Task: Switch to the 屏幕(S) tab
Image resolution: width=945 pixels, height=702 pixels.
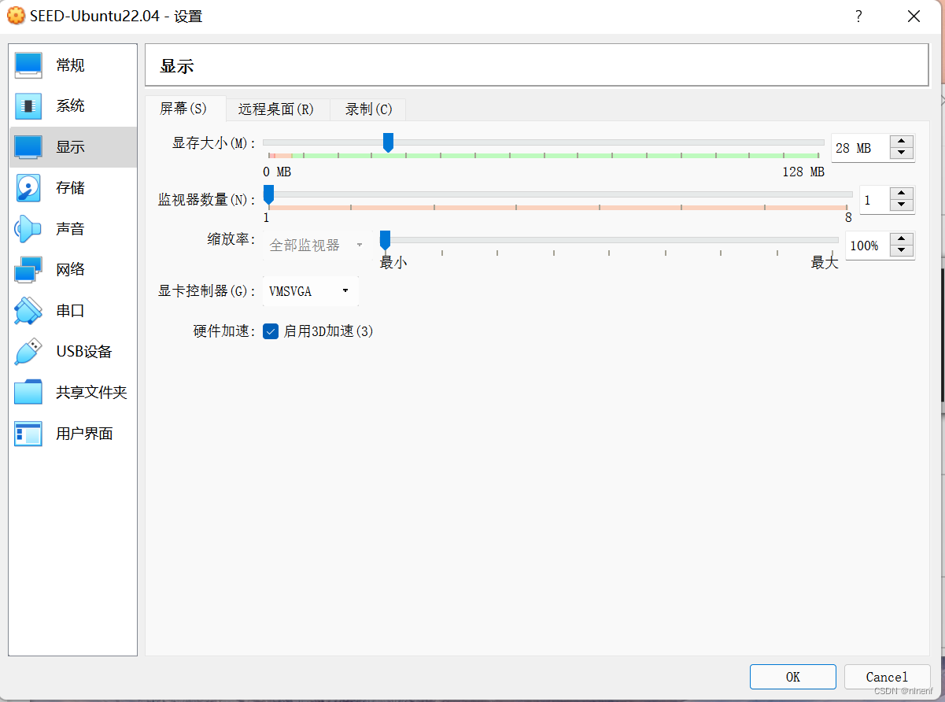Action: [x=185, y=109]
